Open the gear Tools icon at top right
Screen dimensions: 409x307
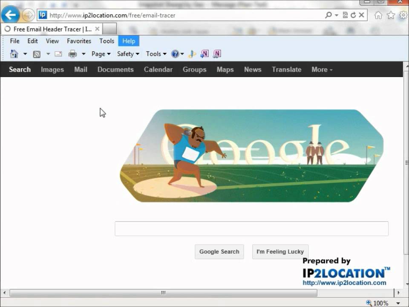pyautogui.click(x=403, y=15)
